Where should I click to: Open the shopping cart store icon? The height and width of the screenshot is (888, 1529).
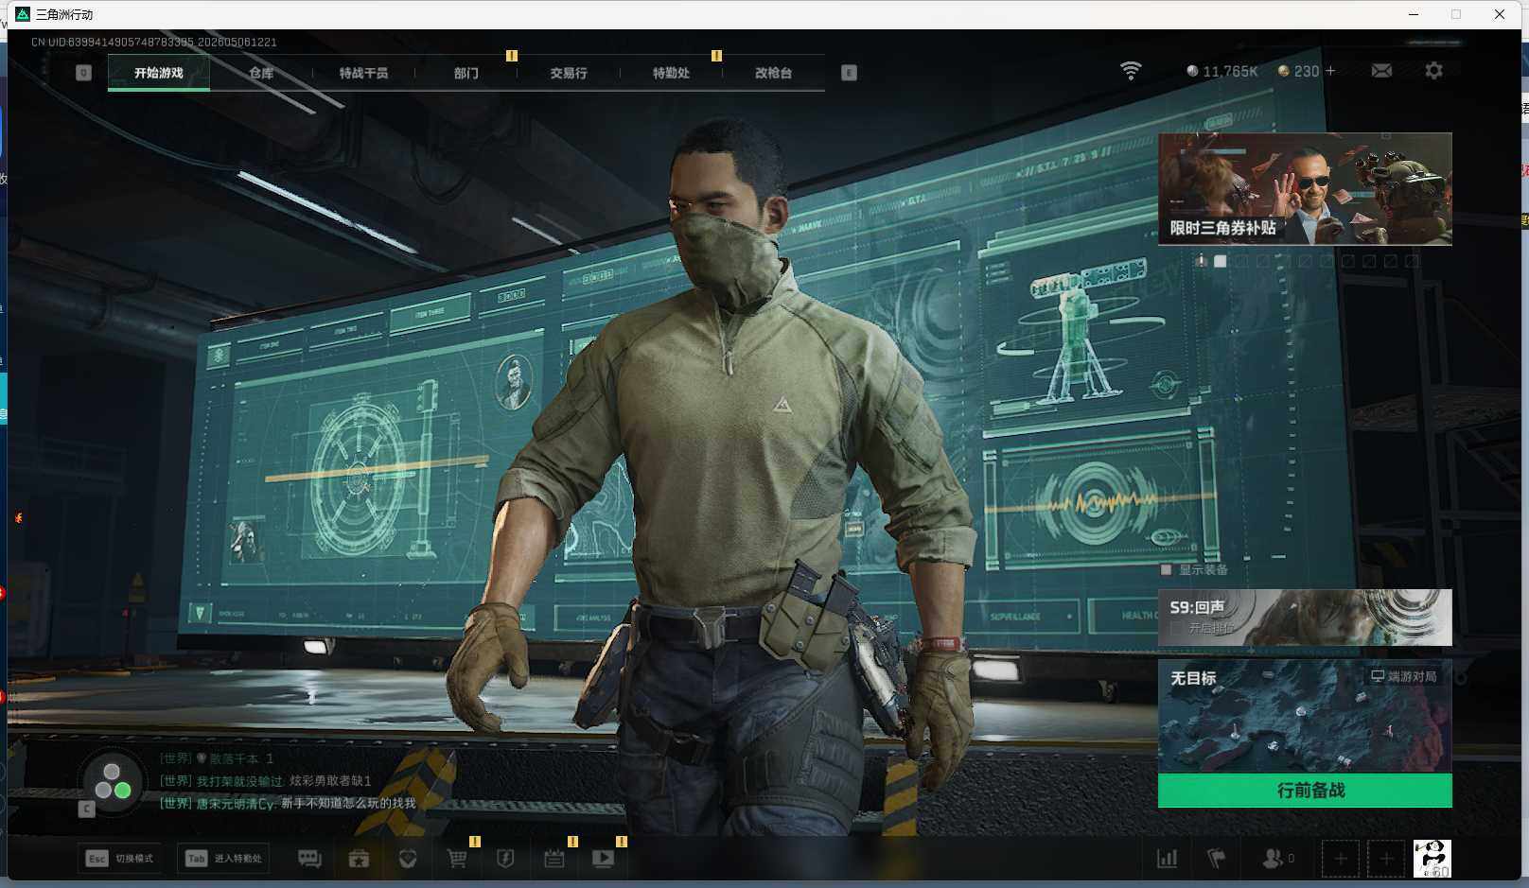pos(457,859)
